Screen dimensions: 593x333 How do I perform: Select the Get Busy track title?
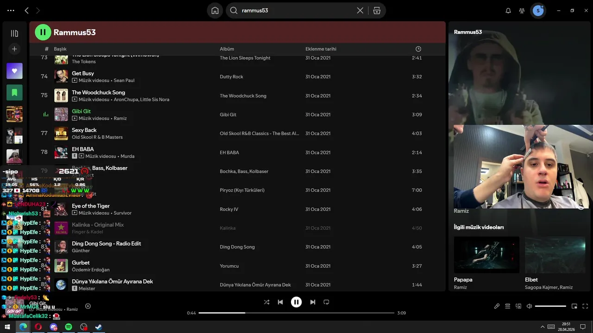[x=83, y=73]
